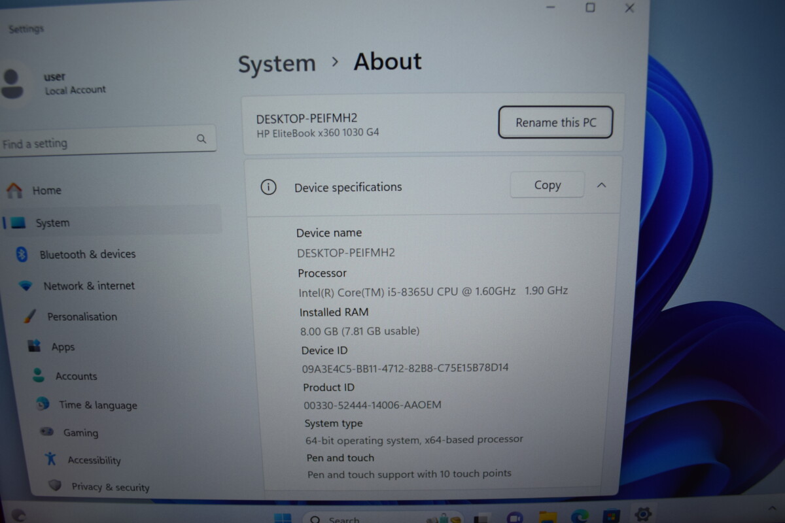The image size is (785, 523).
Task: Click the 64-bit operating system text
Action: (414, 440)
